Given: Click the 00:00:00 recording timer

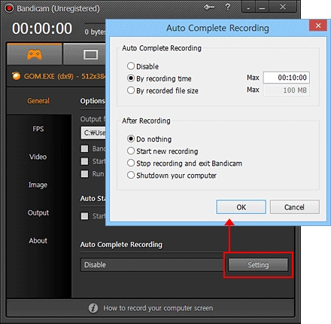Looking at the screenshot, I should (42, 29).
